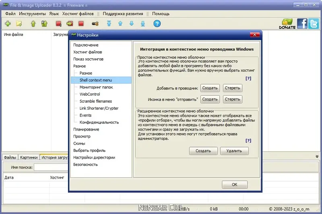Click the key icon in the toolbar
The height and width of the screenshot is (214, 322).
[x=95, y=24]
